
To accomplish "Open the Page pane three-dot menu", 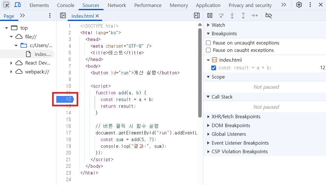I will [x=50, y=16].
